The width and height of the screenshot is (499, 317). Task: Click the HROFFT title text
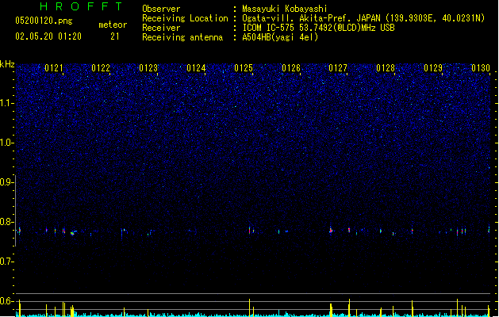[x=82, y=6]
